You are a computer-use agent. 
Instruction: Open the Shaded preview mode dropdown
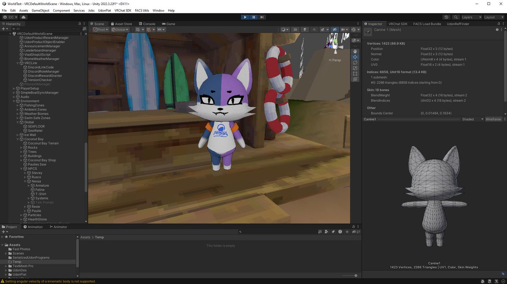click(x=472, y=119)
